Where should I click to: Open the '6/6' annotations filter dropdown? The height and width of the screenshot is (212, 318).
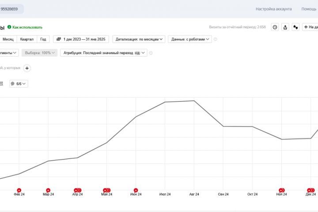[19, 83]
